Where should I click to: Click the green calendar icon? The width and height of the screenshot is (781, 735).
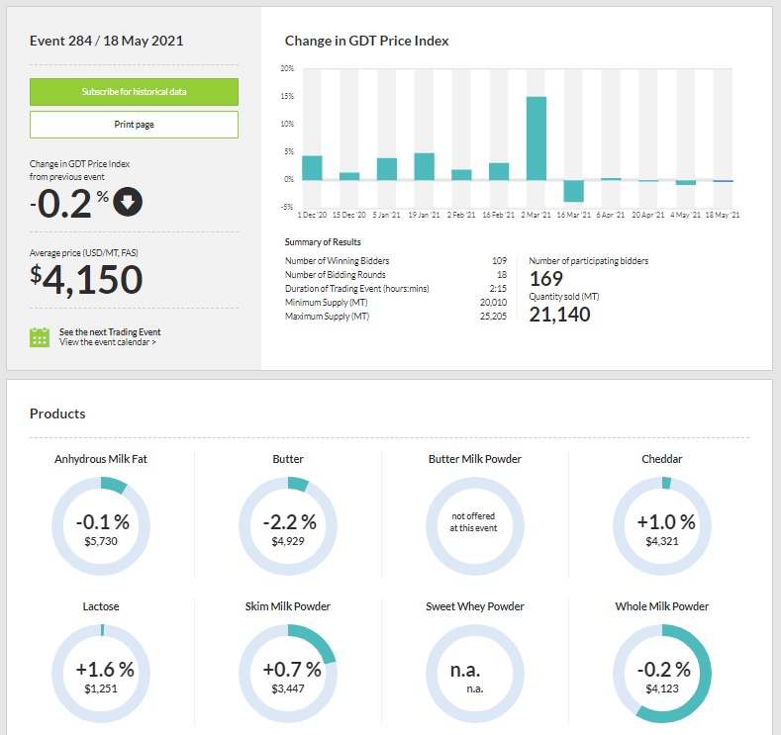[x=40, y=337]
